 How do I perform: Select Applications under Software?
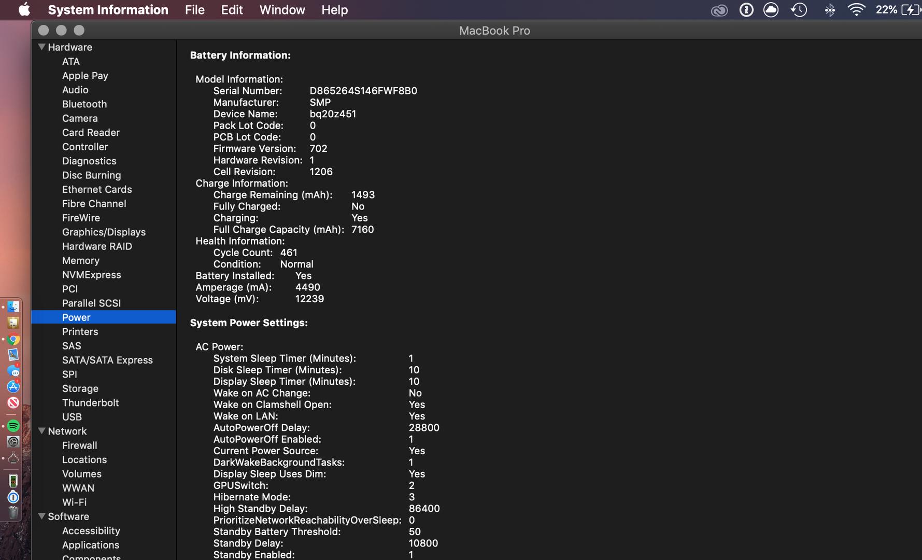pyautogui.click(x=91, y=545)
